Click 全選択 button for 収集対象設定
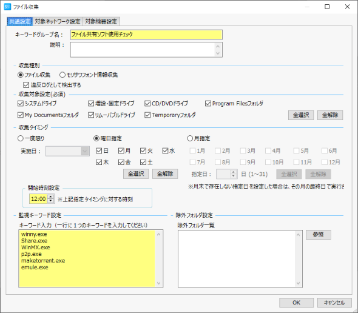 [x=301, y=115]
